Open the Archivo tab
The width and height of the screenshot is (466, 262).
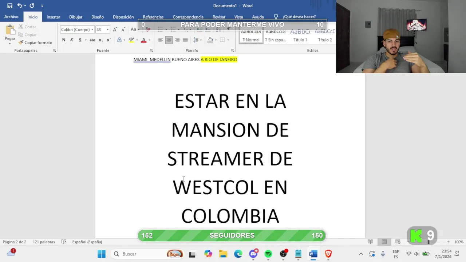click(x=11, y=17)
